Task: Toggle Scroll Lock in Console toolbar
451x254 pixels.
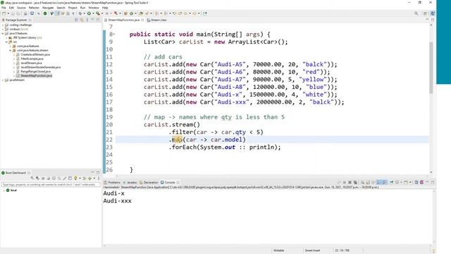Action: (368, 182)
